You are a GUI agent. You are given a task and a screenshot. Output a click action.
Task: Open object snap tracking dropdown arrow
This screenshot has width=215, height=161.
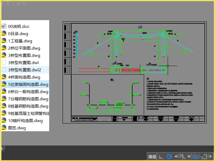[x=189, y=156]
